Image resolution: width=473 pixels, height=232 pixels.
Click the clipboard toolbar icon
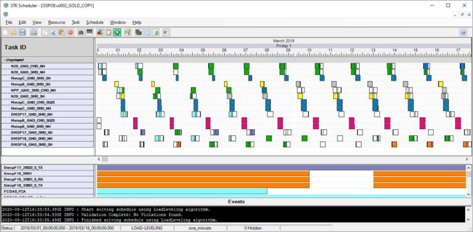(x=108, y=32)
